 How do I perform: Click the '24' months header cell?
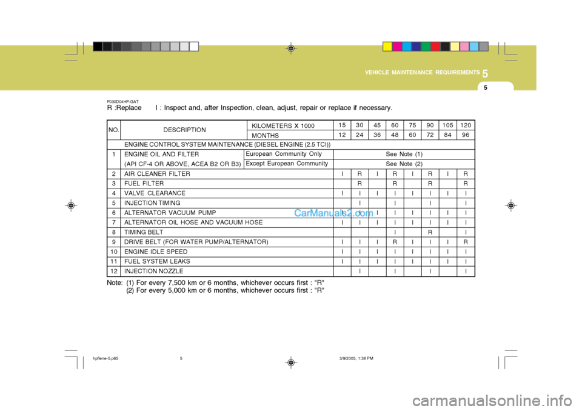click(360, 135)
